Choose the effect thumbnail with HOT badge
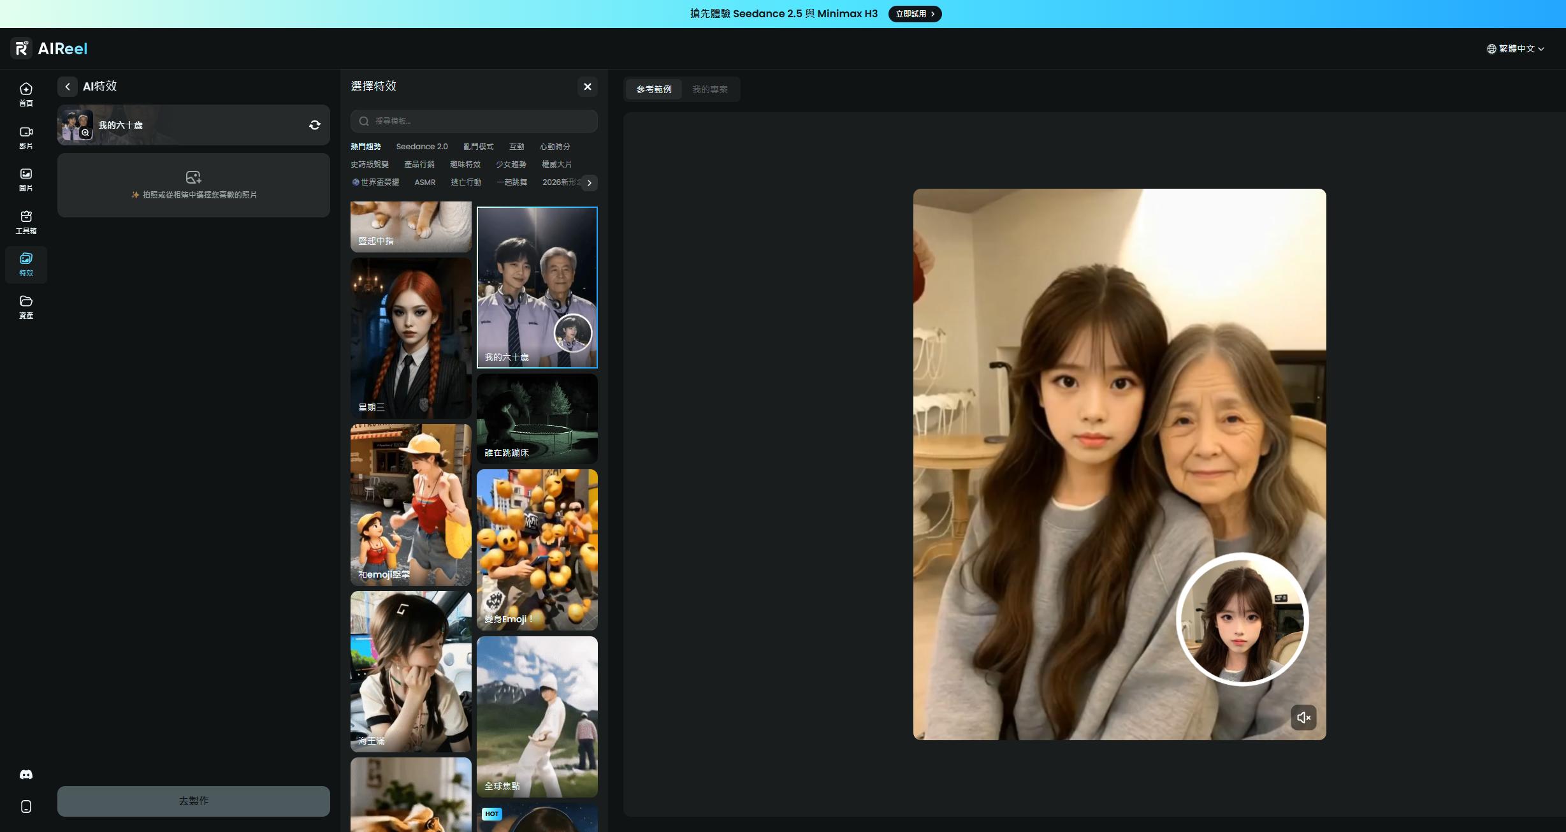The height and width of the screenshot is (832, 1566). (537, 817)
